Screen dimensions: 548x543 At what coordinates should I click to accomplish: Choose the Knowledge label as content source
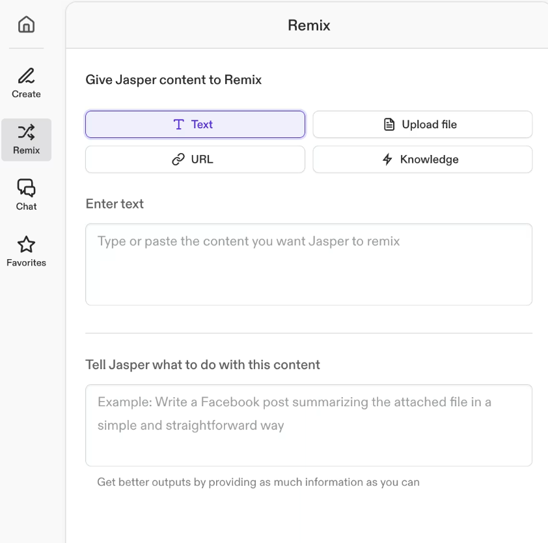click(429, 160)
